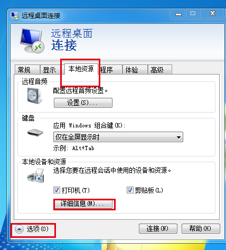Click the keyboard icon in 键盘 section
Screen dimensions: 226x250
pos(35,132)
